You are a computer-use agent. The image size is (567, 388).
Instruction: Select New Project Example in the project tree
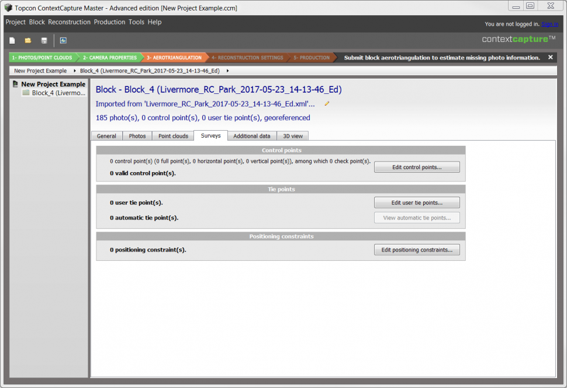tap(53, 84)
